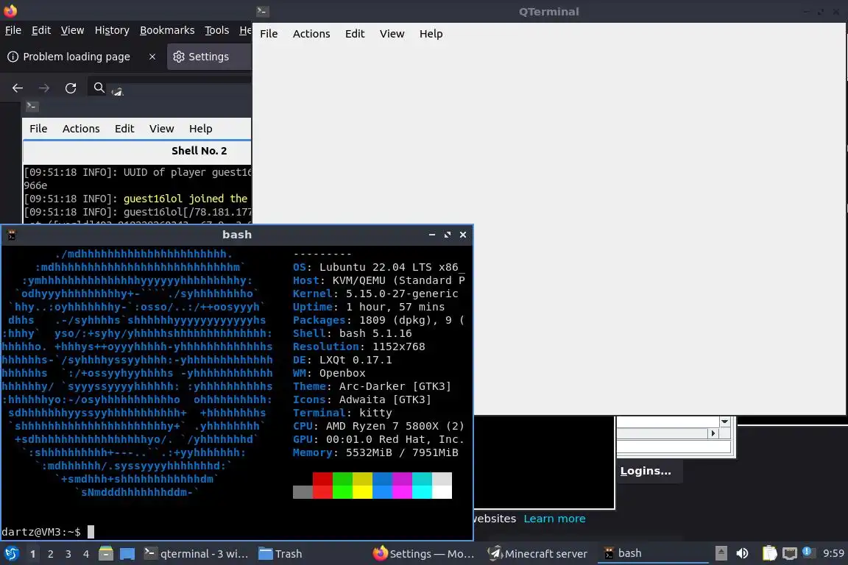Switch to virtual desktop 2
This screenshot has width=848, height=565.
pyautogui.click(x=50, y=554)
